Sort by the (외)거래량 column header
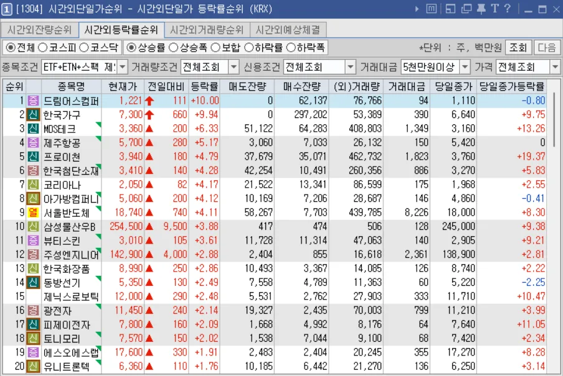Screen dimensions: 563x376 click(x=356, y=86)
